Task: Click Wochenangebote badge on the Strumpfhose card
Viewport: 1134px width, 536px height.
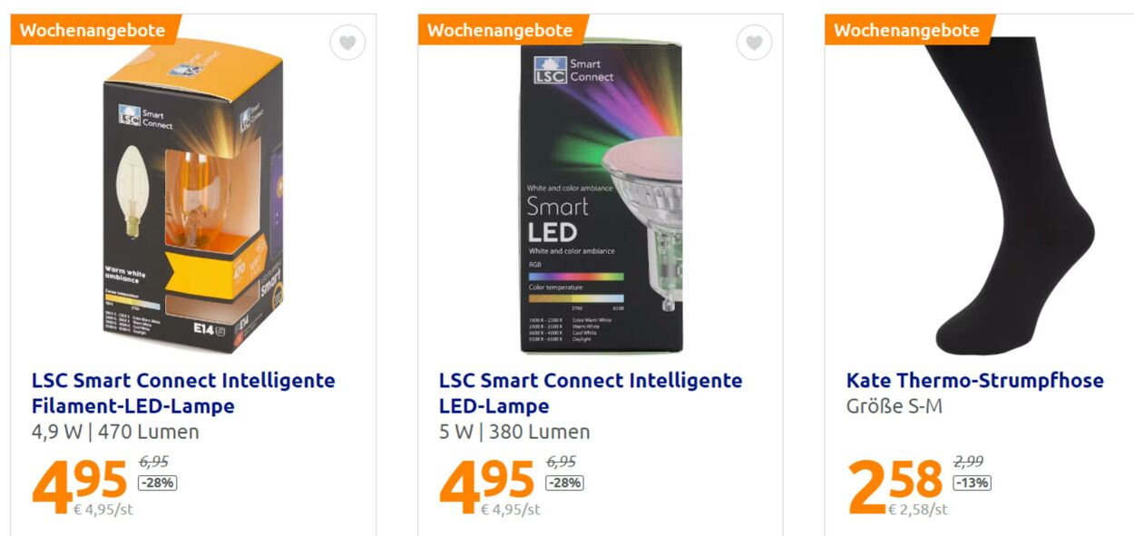Action: [x=906, y=30]
